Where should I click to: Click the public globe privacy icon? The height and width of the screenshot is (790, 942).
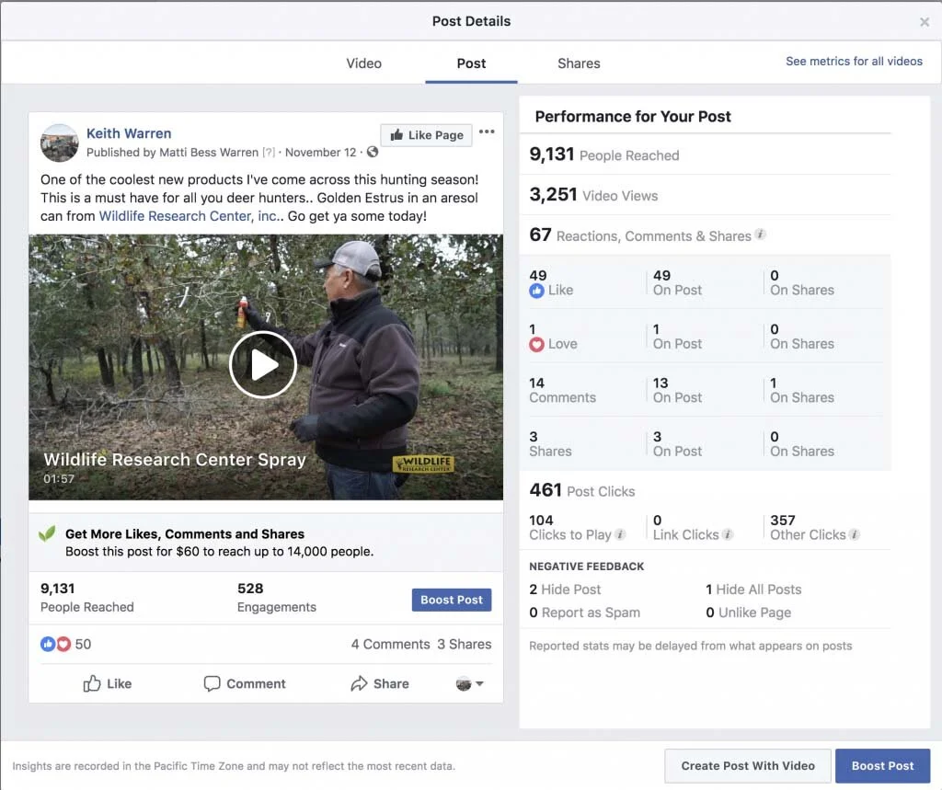pos(373,152)
